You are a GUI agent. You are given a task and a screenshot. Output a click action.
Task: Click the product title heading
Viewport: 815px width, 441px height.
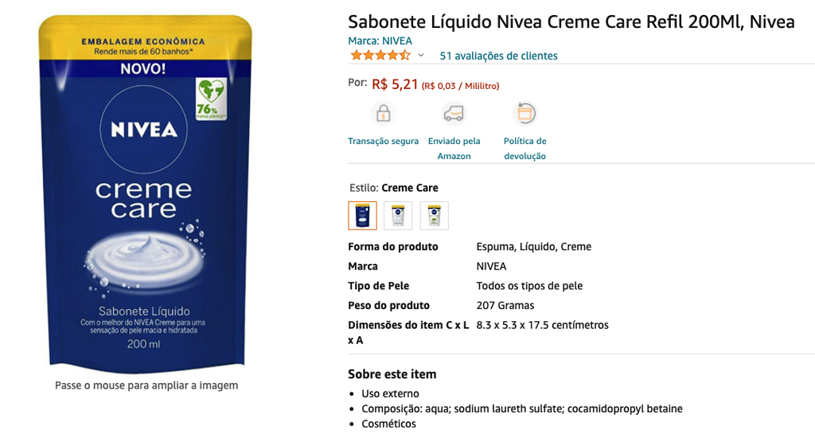(571, 21)
